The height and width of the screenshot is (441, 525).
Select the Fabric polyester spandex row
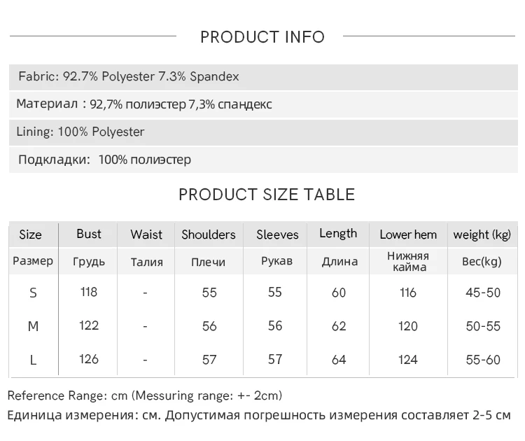(x=263, y=77)
